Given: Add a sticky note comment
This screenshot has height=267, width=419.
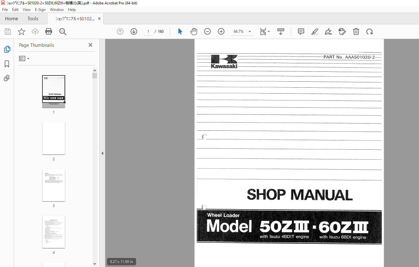Looking at the screenshot, I should click(301, 32).
